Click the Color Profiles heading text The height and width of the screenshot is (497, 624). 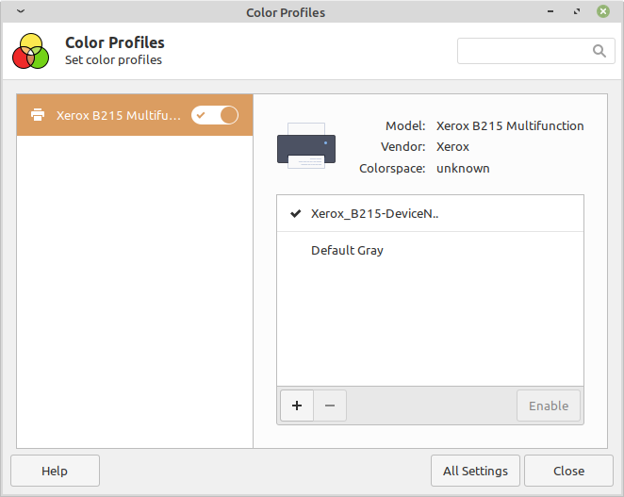[x=115, y=42]
